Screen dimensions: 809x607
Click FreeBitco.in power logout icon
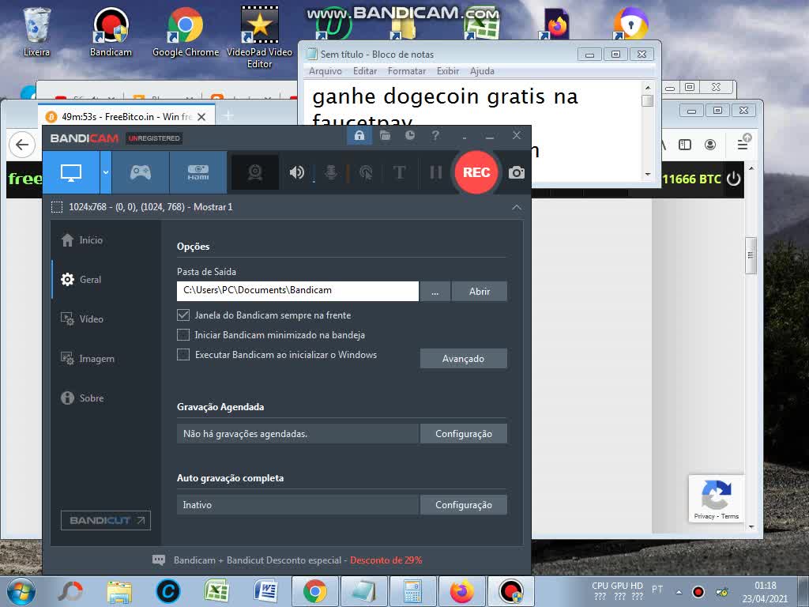point(733,179)
